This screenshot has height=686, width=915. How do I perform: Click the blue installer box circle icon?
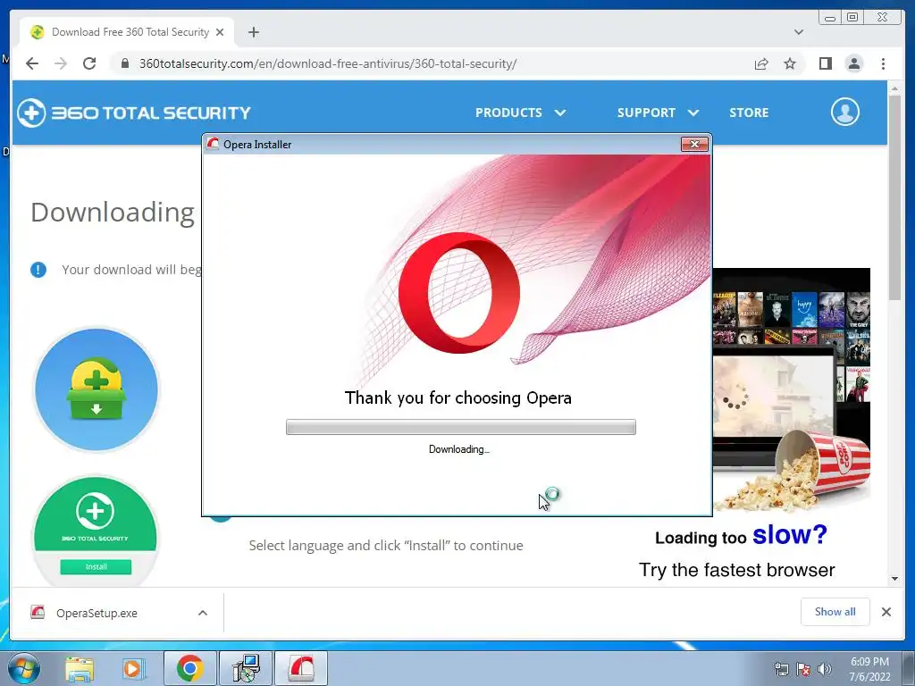(x=97, y=389)
